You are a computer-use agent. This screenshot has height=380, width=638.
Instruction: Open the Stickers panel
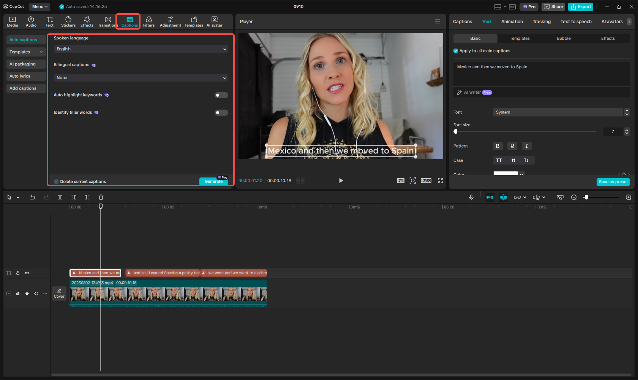tap(68, 21)
